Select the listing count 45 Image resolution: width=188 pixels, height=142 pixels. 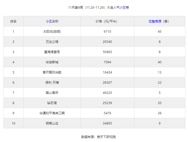pyautogui.click(x=159, y=32)
